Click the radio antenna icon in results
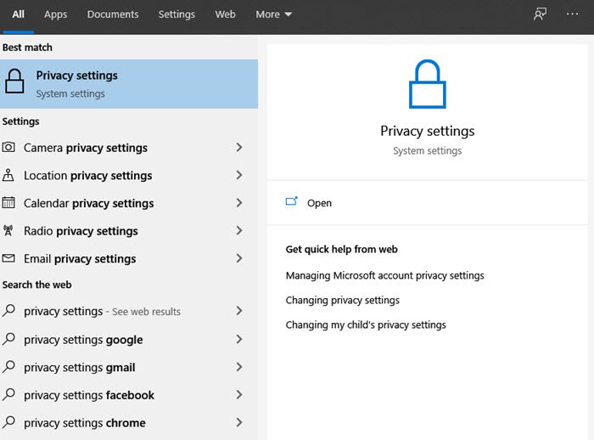Screen dimensions: 594x440 pos(9,231)
